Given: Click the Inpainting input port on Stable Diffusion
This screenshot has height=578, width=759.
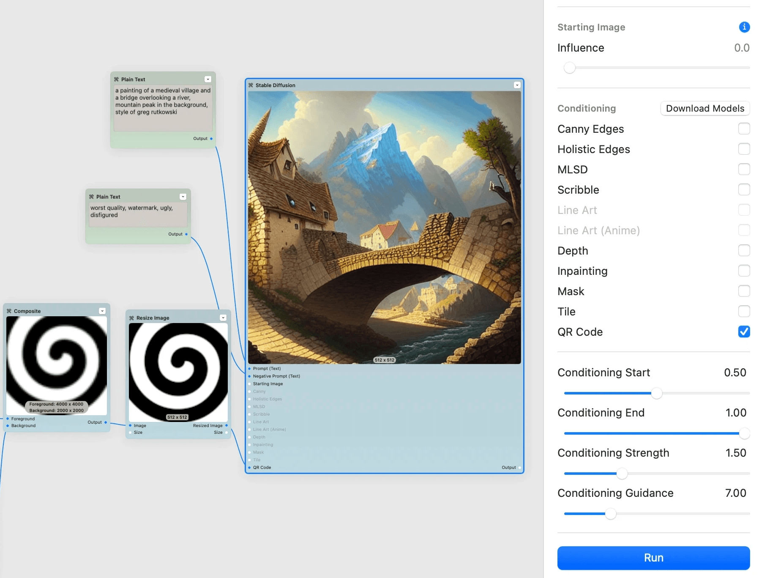Looking at the screenshot, I should (x=249, y=445).
